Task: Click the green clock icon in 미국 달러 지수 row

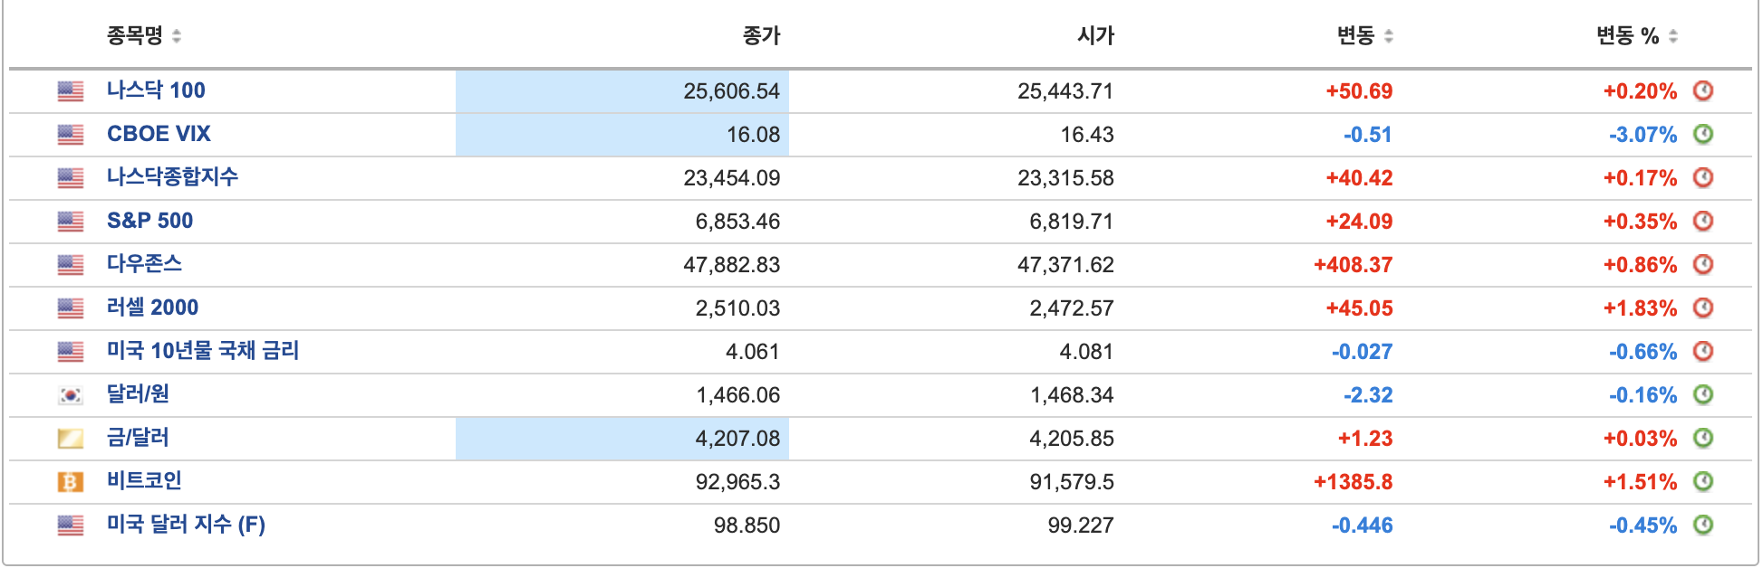Action: click(x=1703, y=525)
